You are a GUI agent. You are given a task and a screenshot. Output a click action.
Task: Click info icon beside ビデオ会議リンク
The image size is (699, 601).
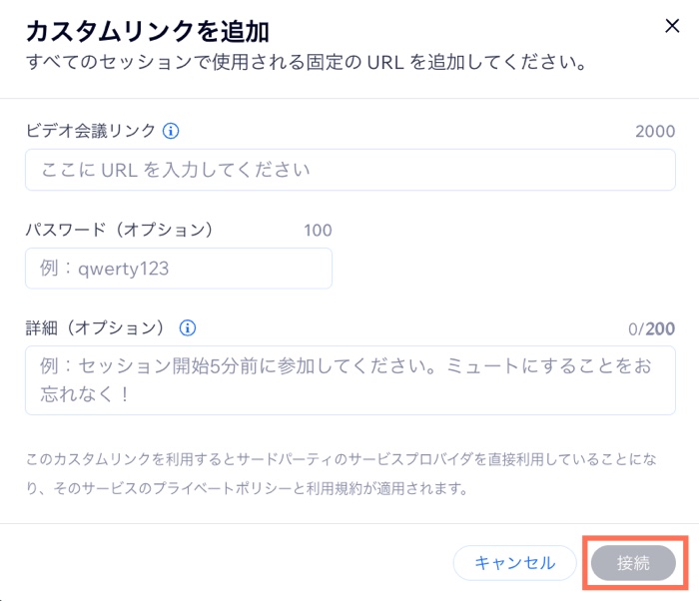pos(171,131)
